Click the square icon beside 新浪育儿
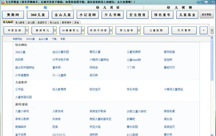Viewport: 216px width, 136px height. [x=55, y=30]
